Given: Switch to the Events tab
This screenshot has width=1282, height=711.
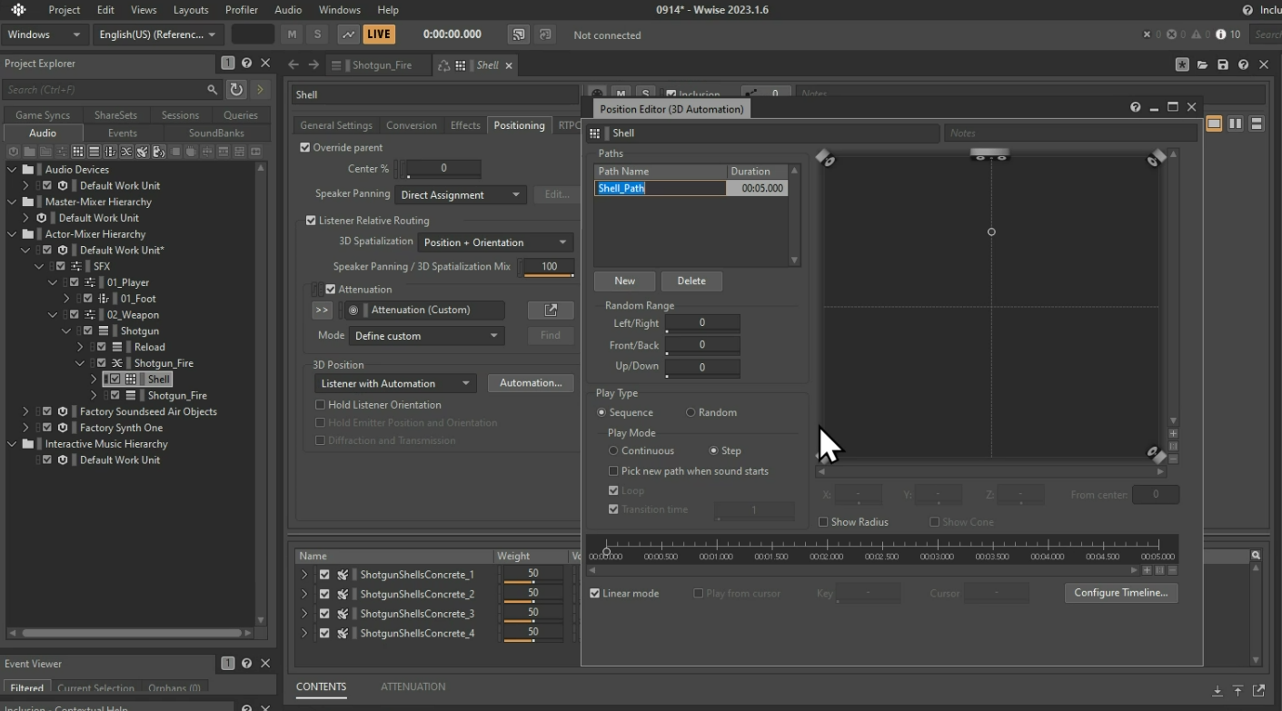Looking at the screenshot, I should (x=123, y=133).
